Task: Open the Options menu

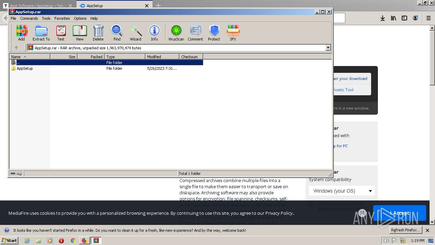Action: pyautogui.click(x=80, y=18)
